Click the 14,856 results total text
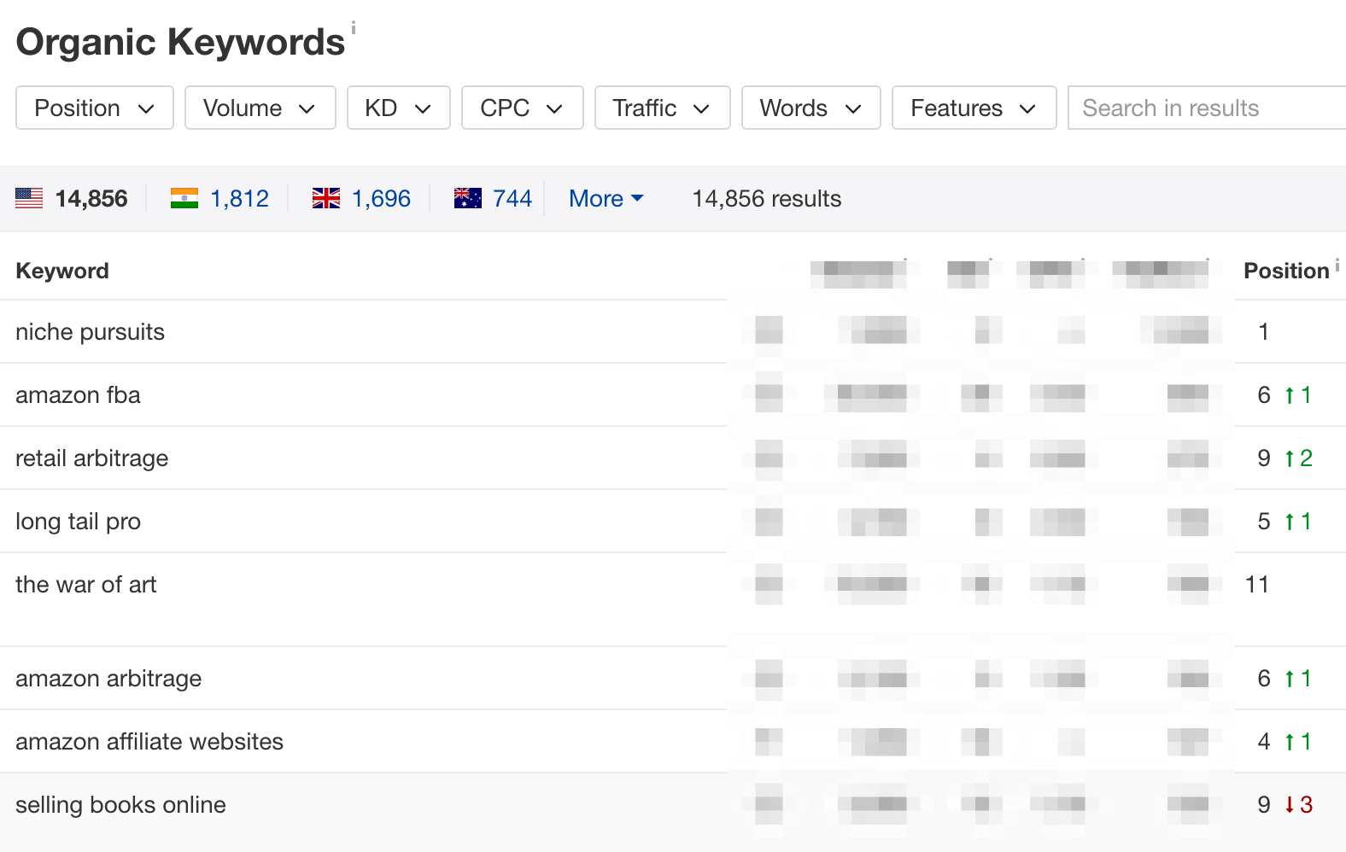The image size is (1346, 852). pos(767,199)
